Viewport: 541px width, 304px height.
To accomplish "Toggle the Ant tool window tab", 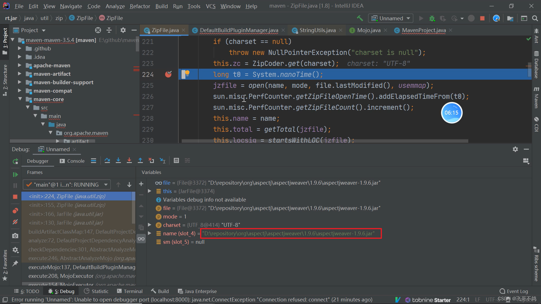I will point(536,36).
